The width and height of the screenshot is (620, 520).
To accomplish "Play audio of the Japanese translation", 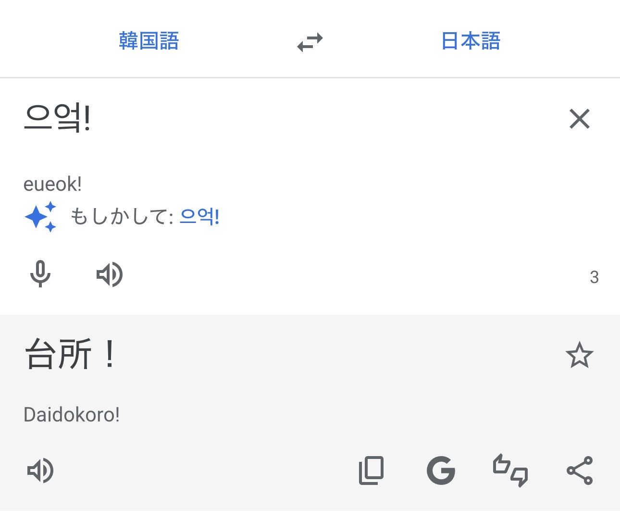I will point(40,470).
